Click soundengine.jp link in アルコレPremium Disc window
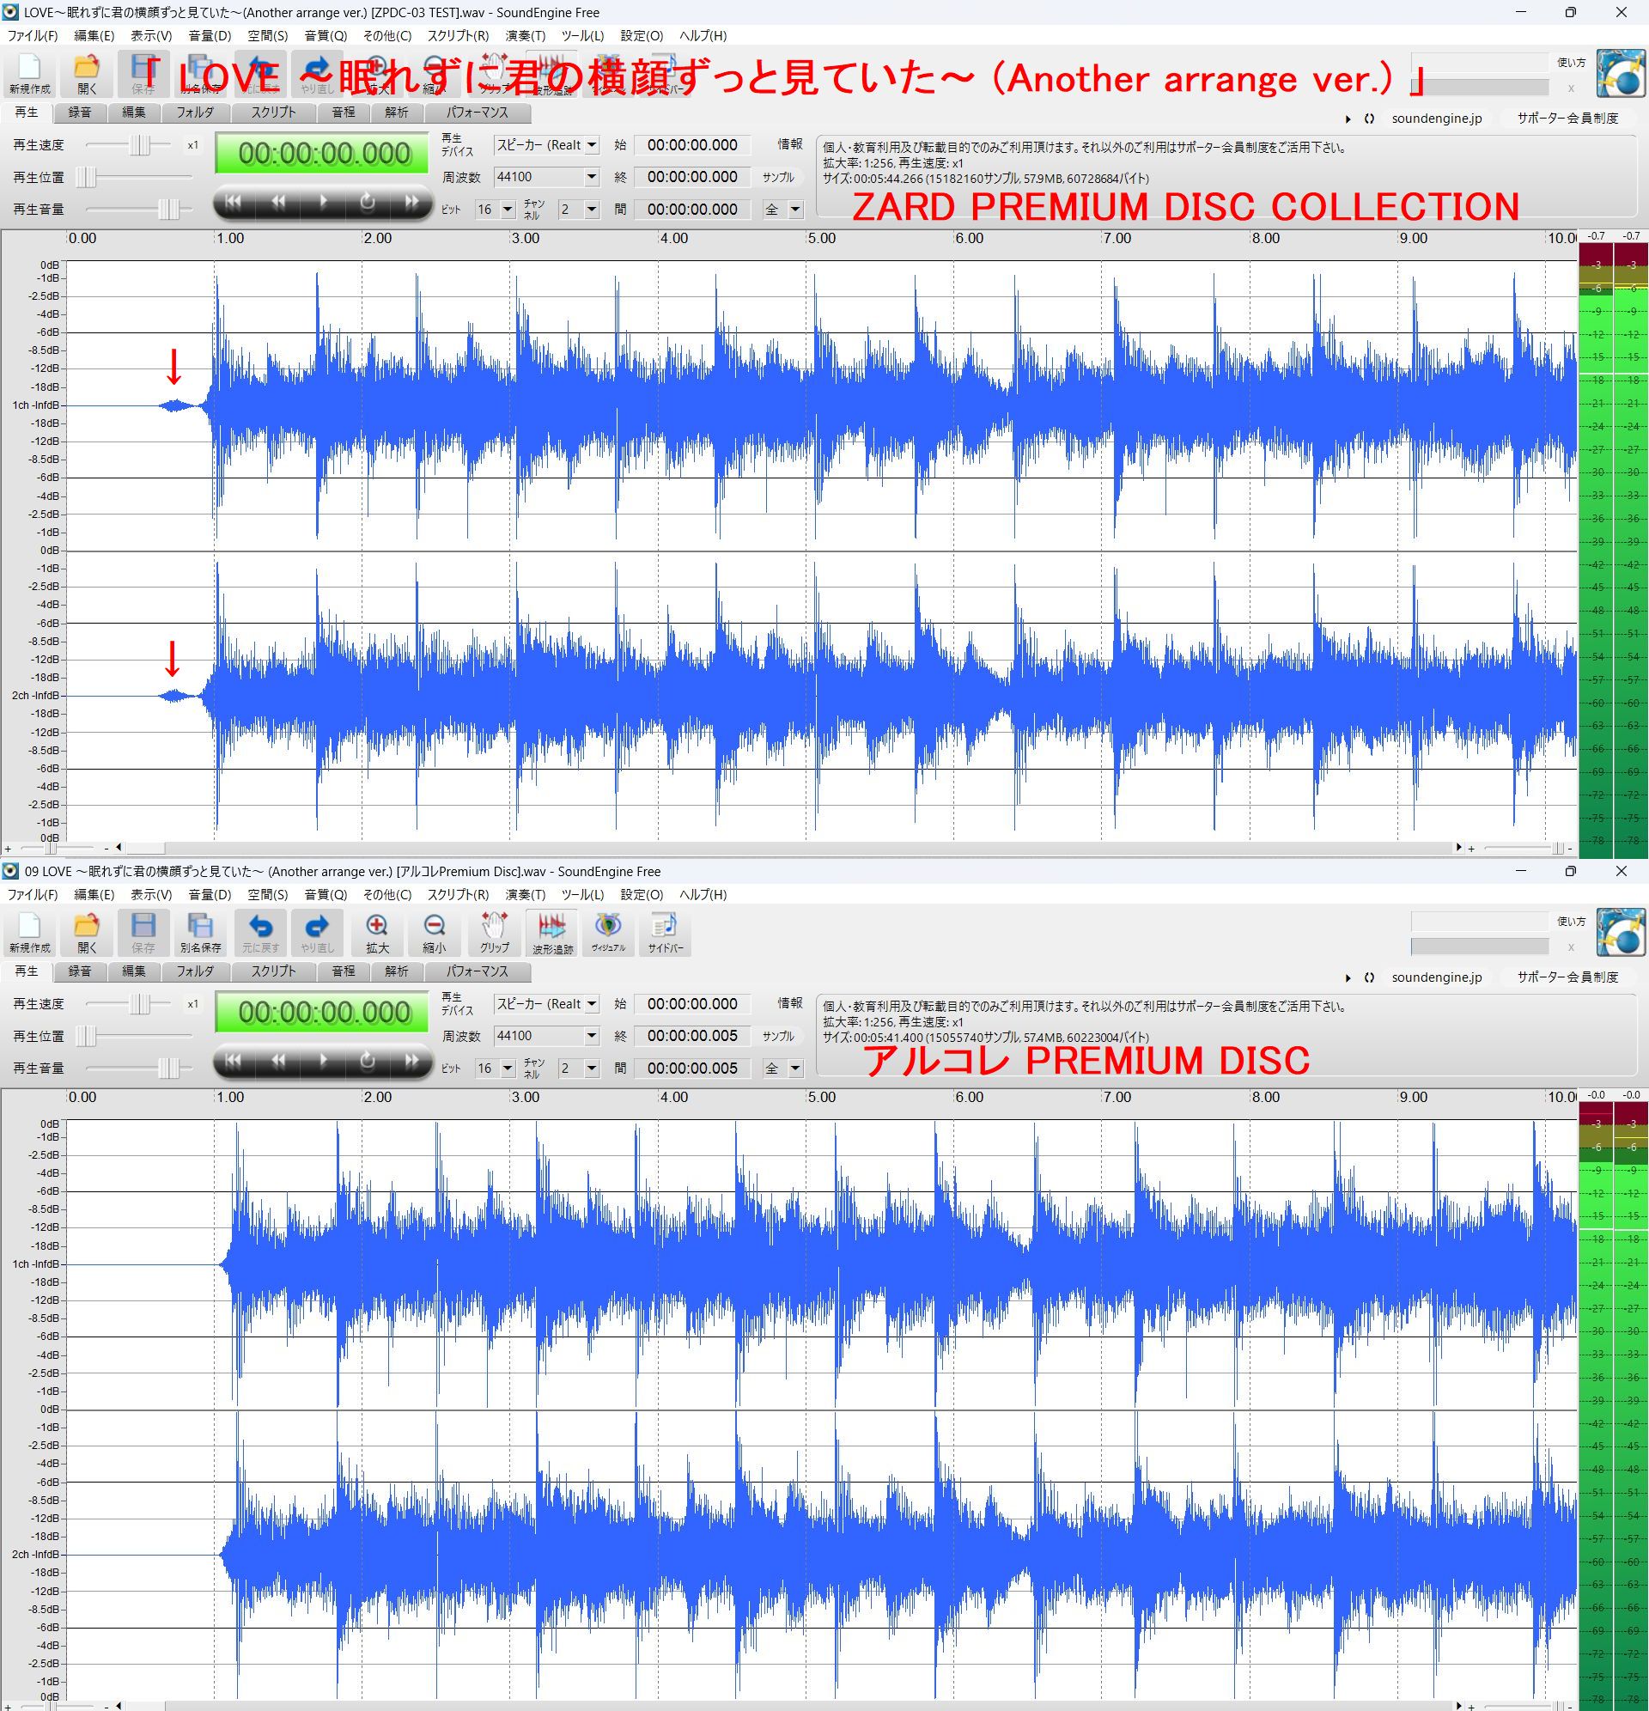 pos(1437,977)
